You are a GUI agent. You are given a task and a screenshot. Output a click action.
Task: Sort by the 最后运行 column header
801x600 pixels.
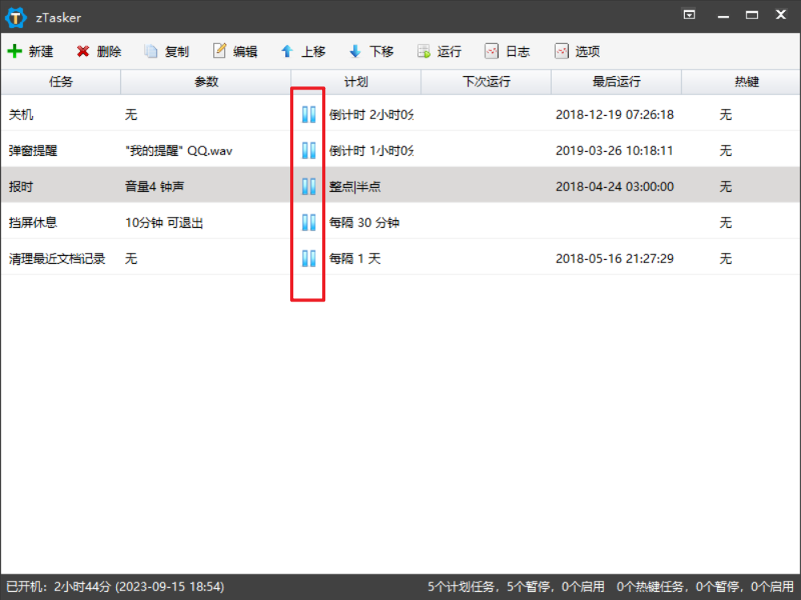tap(616, 82)
